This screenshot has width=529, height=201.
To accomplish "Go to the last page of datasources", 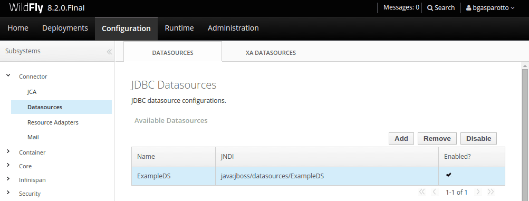I will [491, 192].
